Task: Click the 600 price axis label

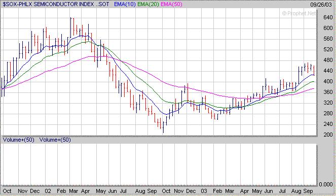Action: (x=328, y=28)
